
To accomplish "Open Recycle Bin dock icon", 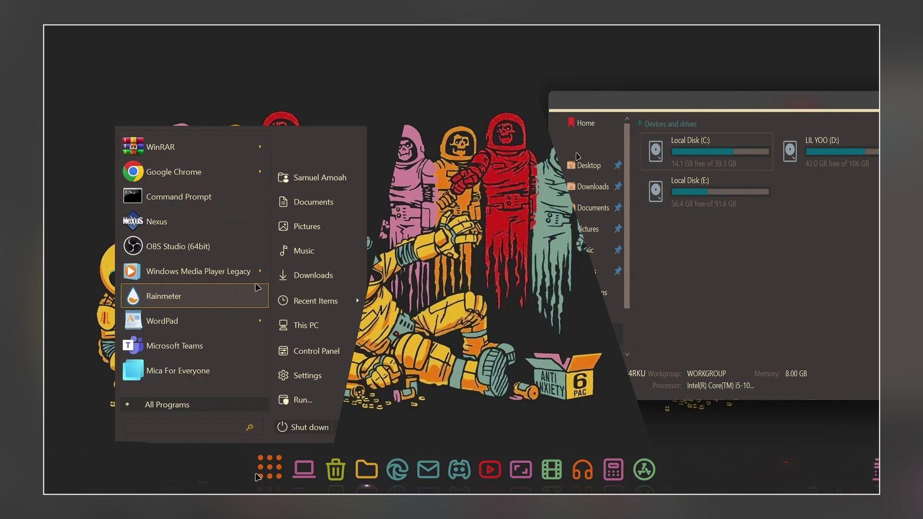I will tap(336, 470).
